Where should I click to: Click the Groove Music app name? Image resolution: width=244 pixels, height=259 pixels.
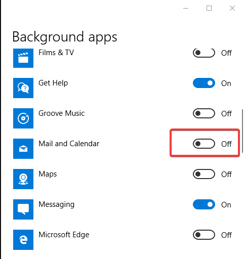click(62, 113)
